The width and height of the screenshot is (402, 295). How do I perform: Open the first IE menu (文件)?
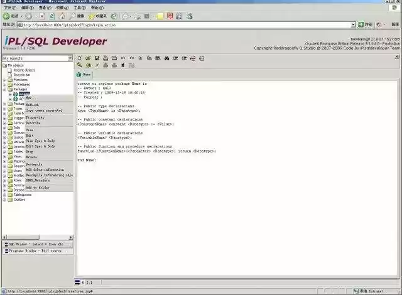click(x=10, y=8)
